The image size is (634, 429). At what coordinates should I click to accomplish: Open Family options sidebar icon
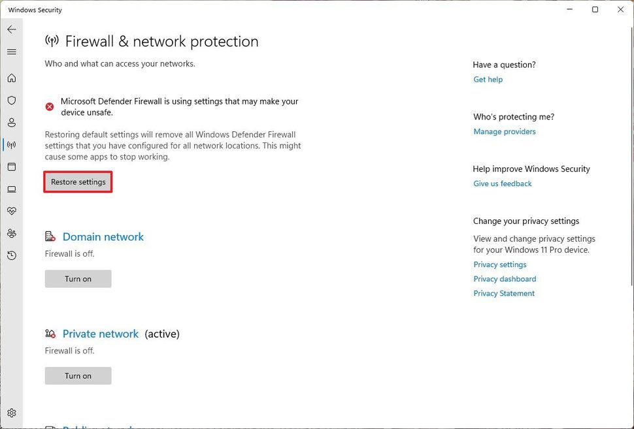pyautogui.click(x=12, y=233)
